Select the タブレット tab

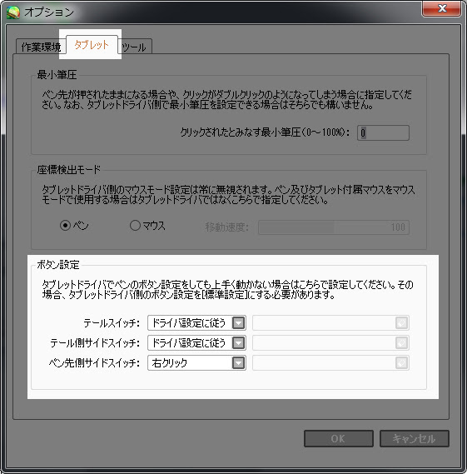(x=92, y=45)
